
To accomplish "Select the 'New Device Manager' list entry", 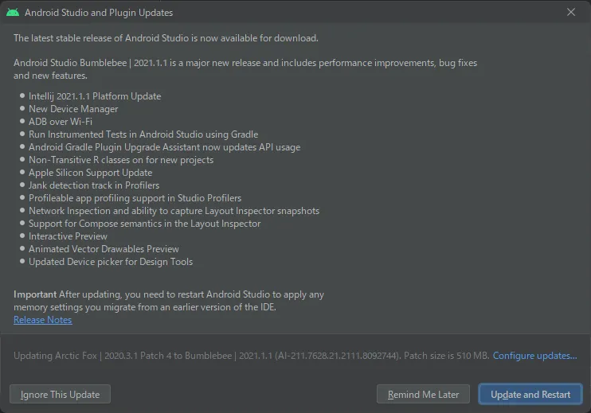I will (x=73, y=109).
